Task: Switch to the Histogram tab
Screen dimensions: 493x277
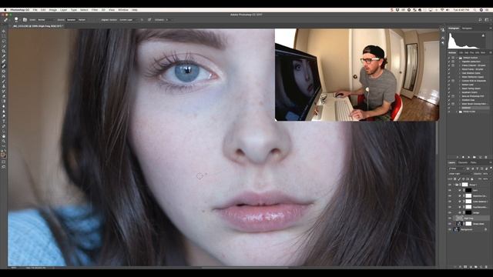Action: pyautogui.click(x=454, y=28)
